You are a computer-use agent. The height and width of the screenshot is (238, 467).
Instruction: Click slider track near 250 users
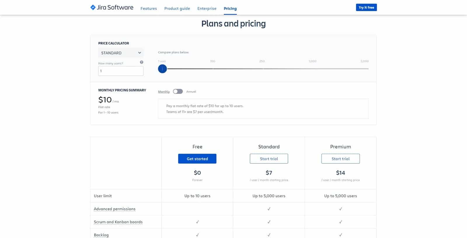click(x=262, y=69)
